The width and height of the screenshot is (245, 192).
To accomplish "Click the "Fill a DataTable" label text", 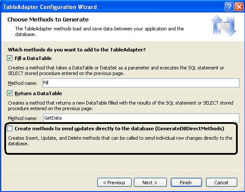I will 33,58.
